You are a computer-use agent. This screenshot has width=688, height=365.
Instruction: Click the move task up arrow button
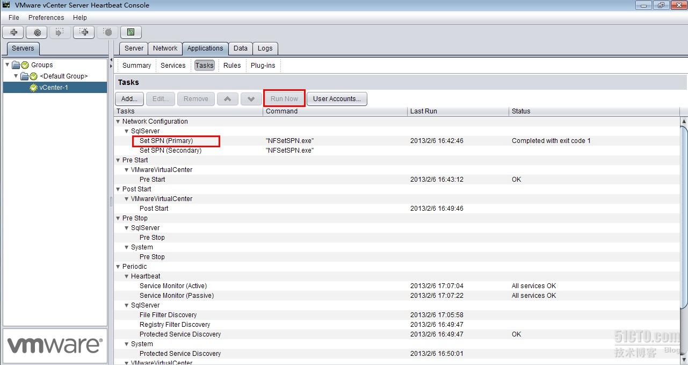click(228, 99)
